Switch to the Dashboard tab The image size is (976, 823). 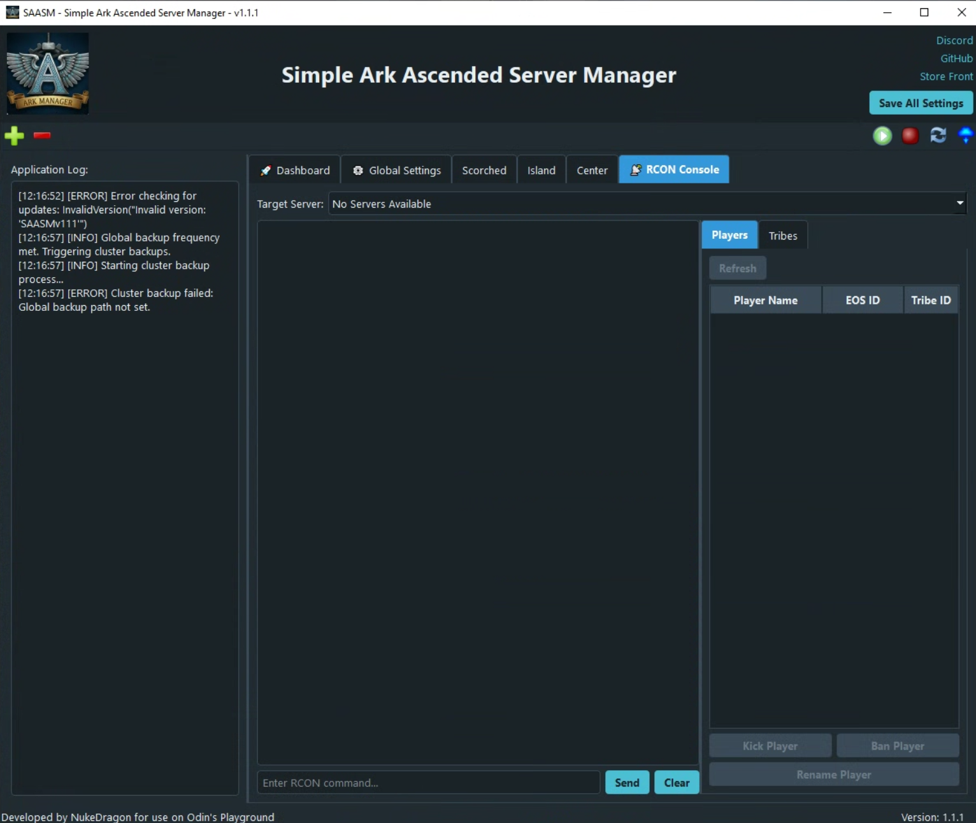(295, 170)
